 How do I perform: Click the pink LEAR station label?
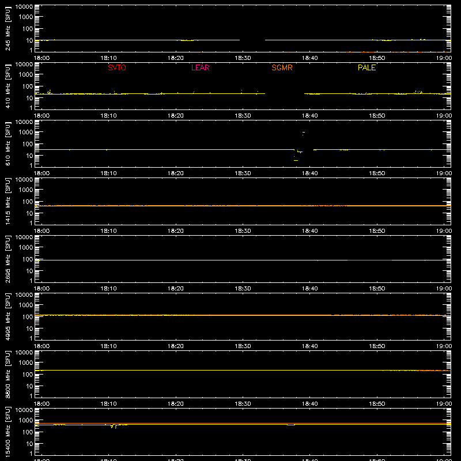click(200, 67)
